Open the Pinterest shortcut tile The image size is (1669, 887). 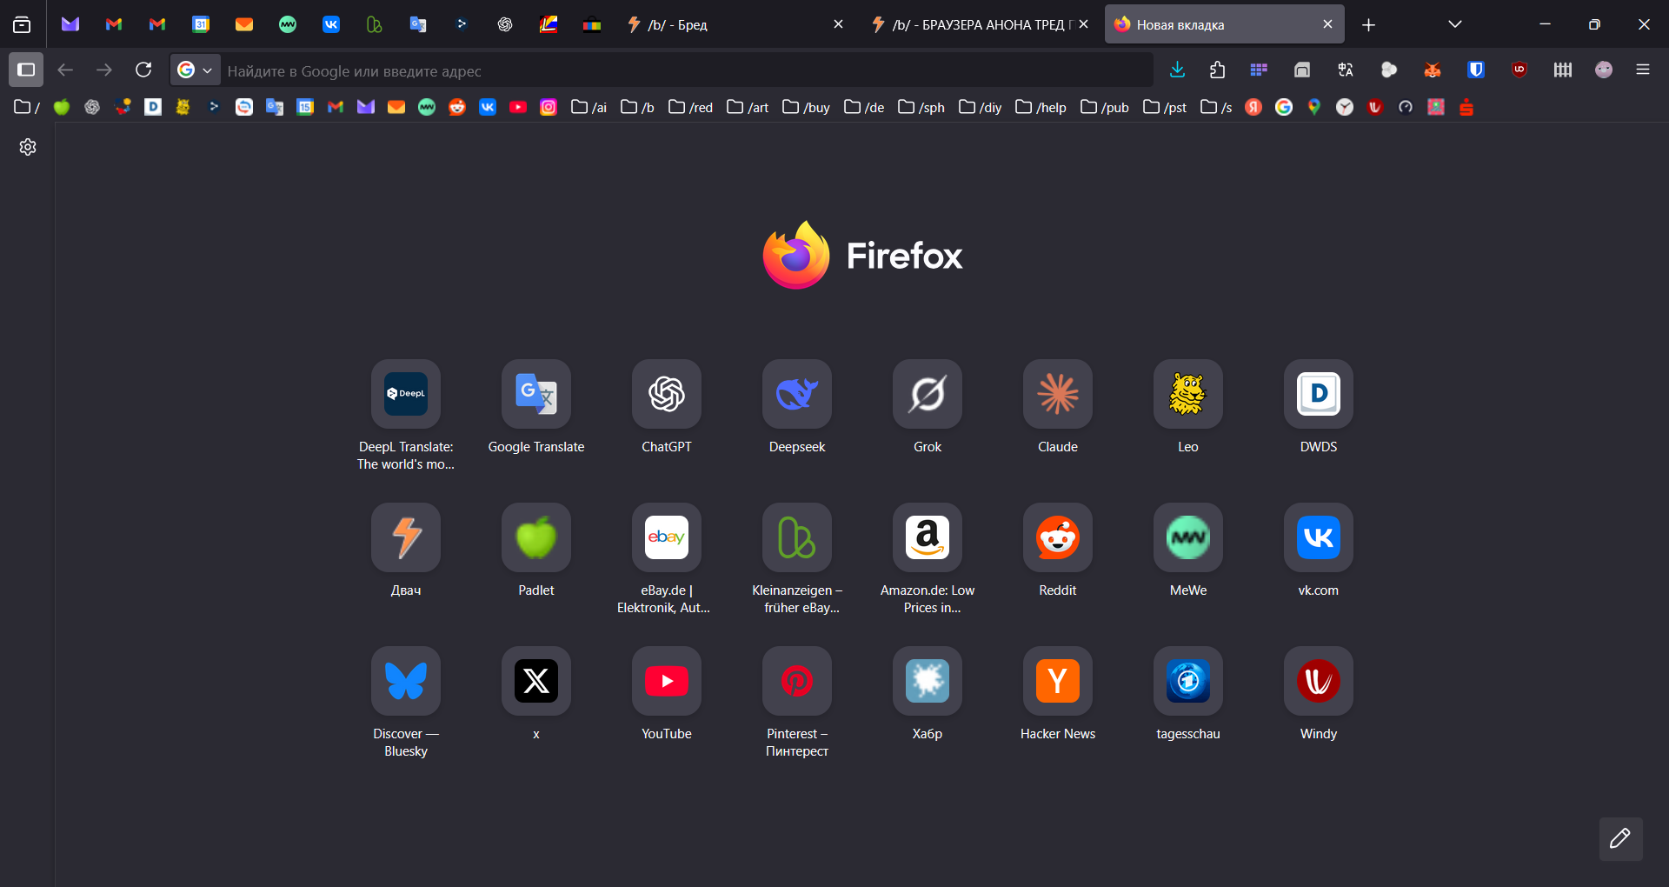click(797, 681)
